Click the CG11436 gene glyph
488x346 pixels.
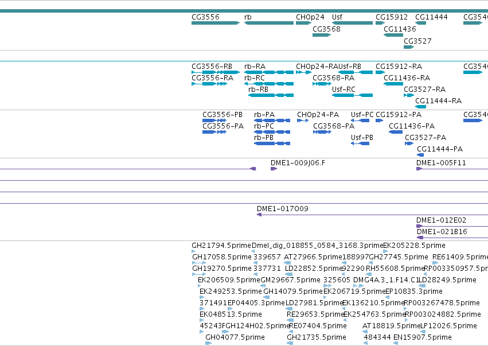click(393, 35)
